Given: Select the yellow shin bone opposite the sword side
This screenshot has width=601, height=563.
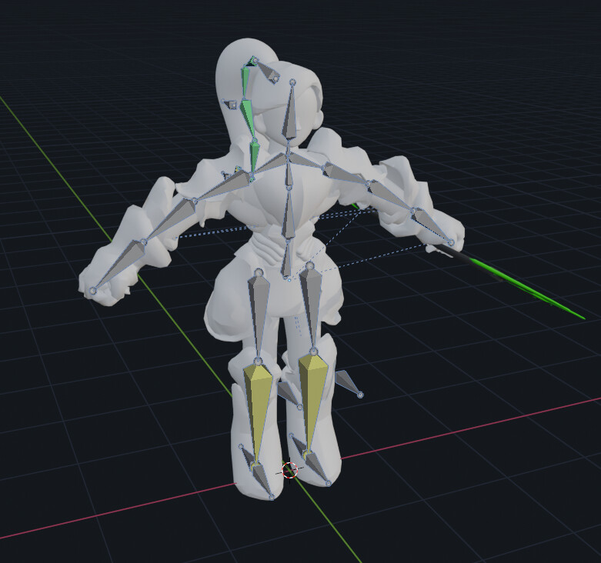Looking at the screenshot, I should (x=258, y=408).
